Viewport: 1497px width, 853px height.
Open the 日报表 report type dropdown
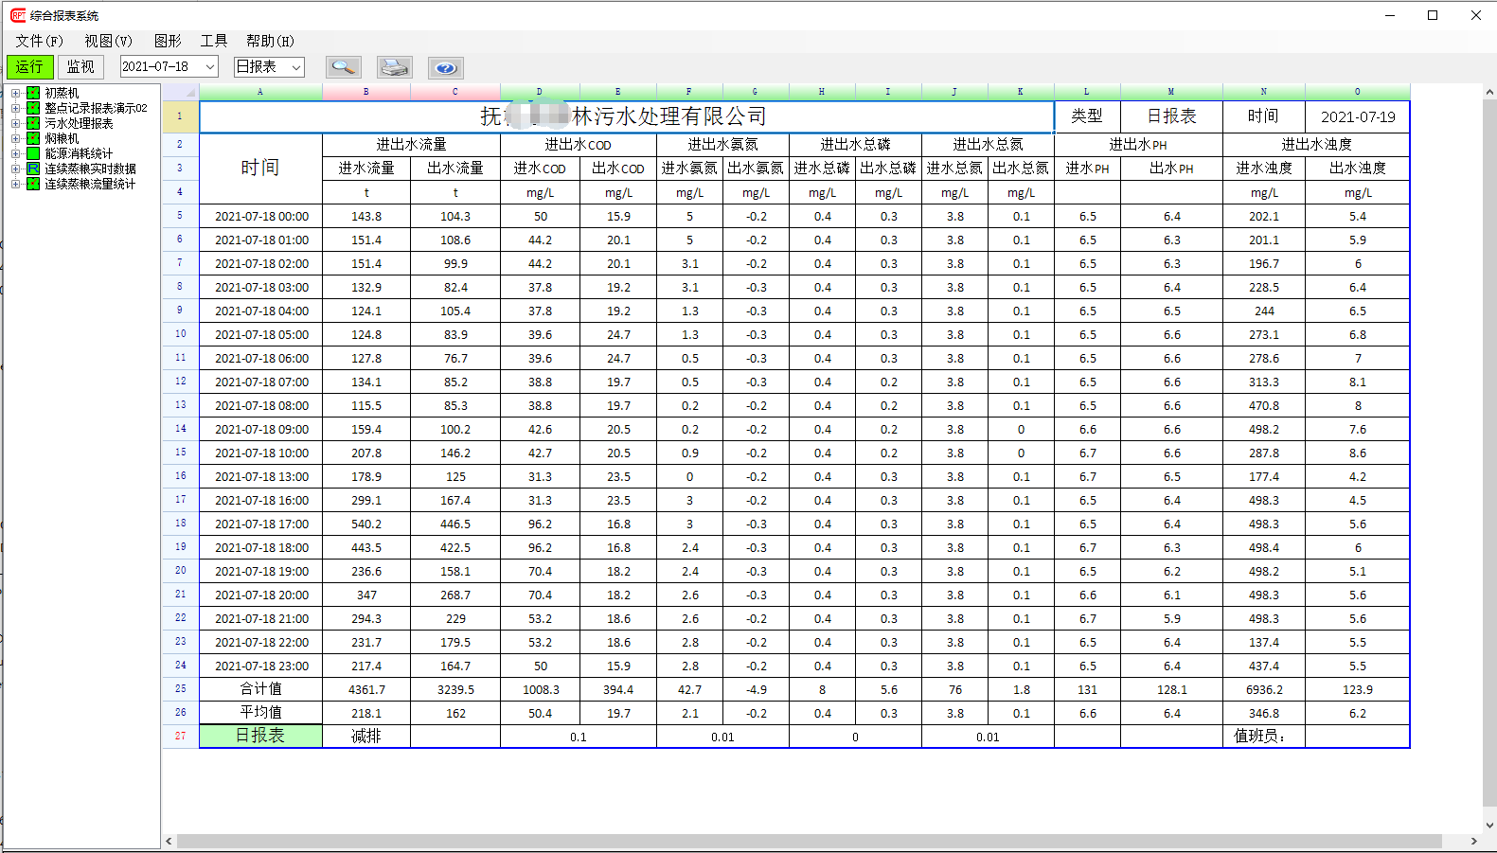296,67
